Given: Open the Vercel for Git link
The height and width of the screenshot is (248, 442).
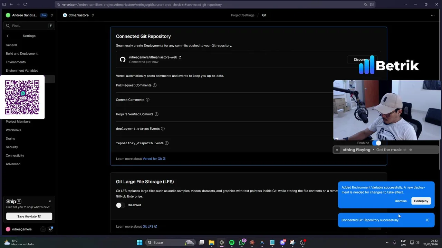Looking at the screenshot, I should 154,159.
